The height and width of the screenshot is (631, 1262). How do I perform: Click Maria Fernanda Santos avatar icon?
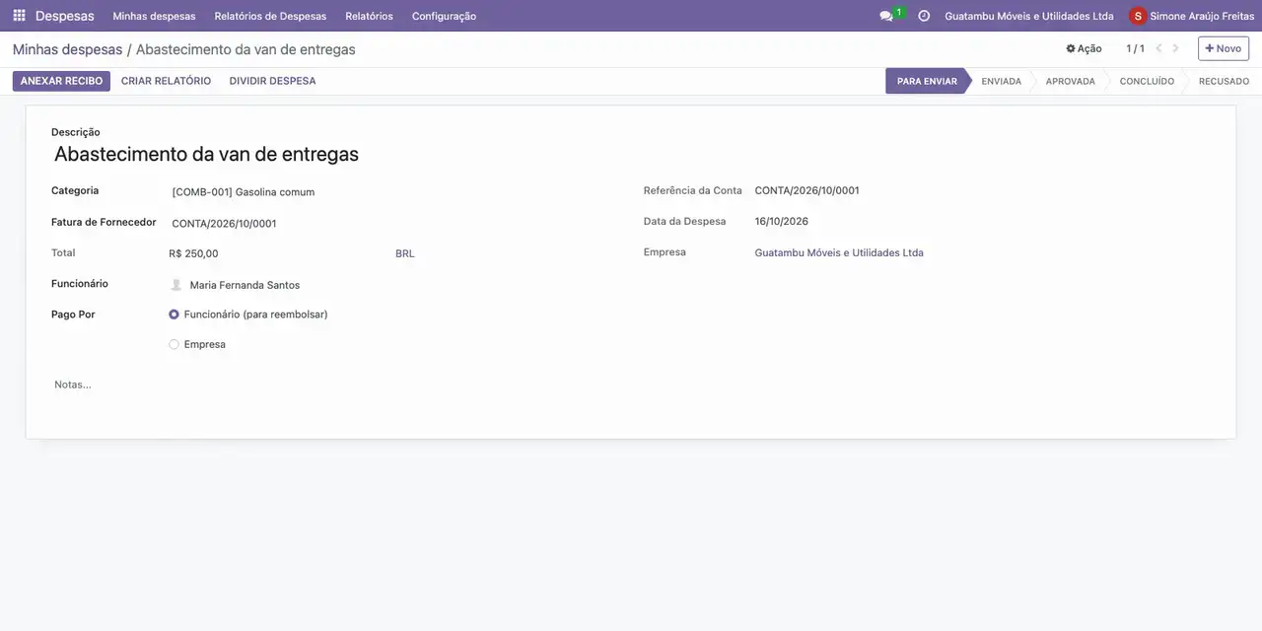click(x=176, y=285)
